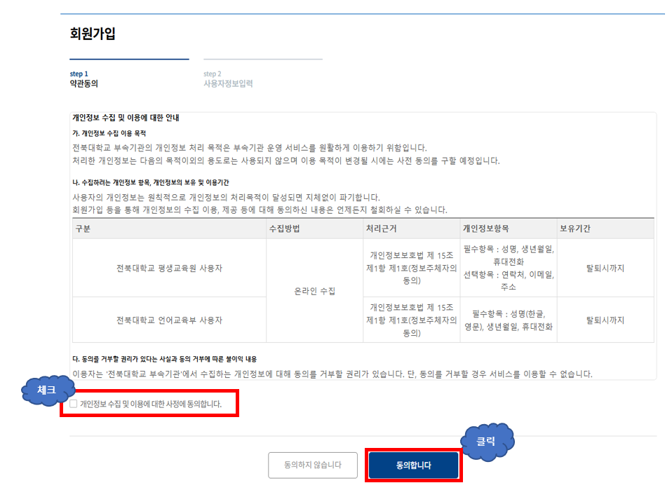672x490 pixels.
Task: Click 탈퇴시까지 in the 언어교육부 row
Action: tap(605, 320)
